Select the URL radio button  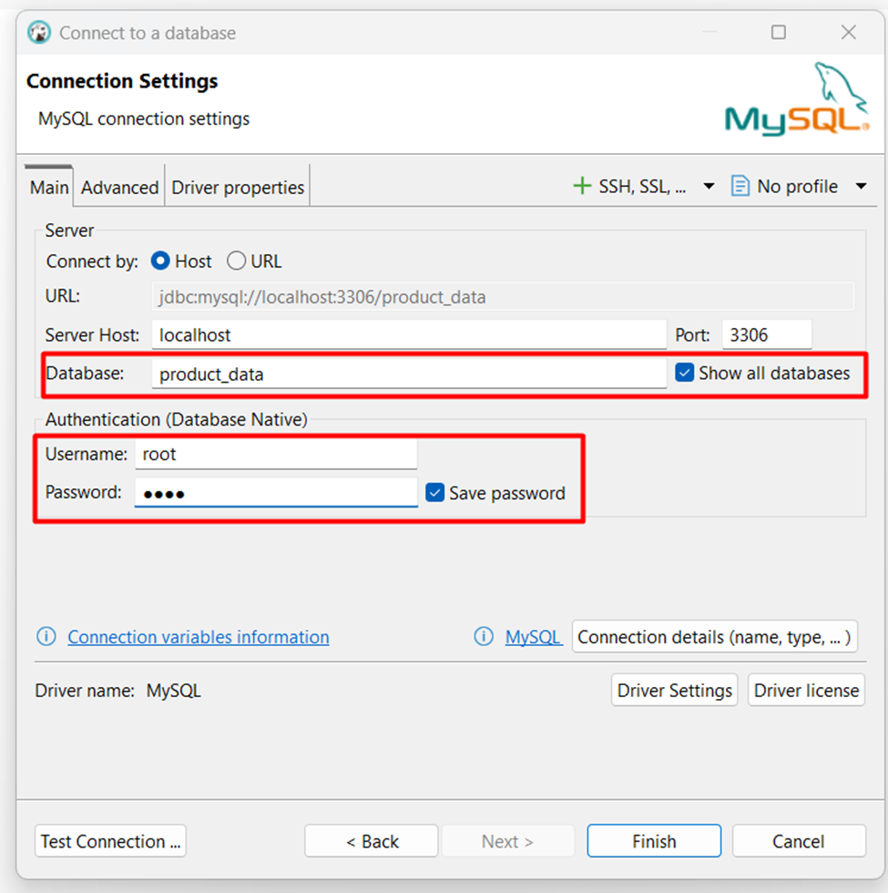(x=236, y=261)
